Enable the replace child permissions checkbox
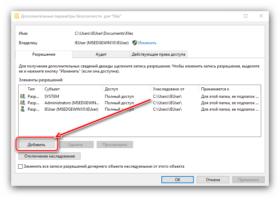The height and width of the screenshot is (197, 280). click(21, 166)
